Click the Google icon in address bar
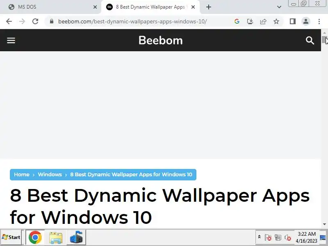The width and height of the screenshot is (328, 246). 237,21
